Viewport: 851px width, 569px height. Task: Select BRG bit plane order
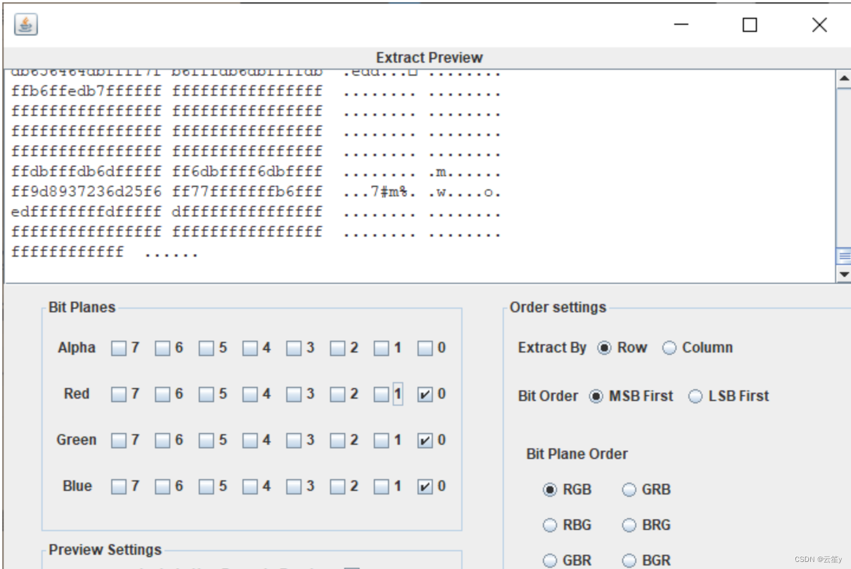[x=629, y=525]
